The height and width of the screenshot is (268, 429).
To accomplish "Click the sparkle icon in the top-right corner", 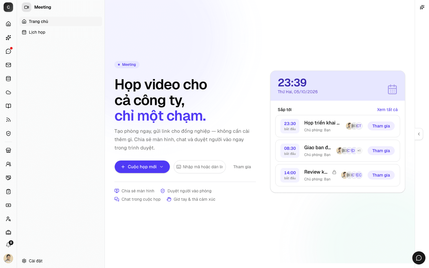I will [422, 7].
